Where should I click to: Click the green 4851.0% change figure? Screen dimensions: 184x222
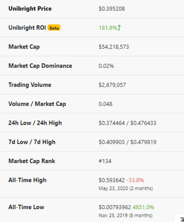pos(144,207)
